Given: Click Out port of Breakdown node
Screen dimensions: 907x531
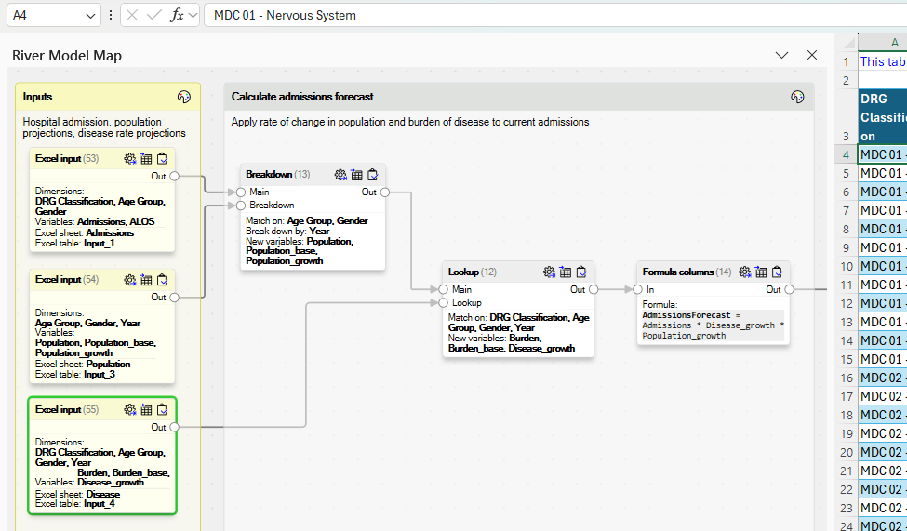Looking at the screenshot, I should [385, 192].
